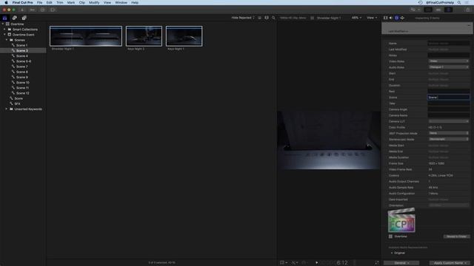Click the Spotlight search icon
Screen dimensions: 474x266
pyautogui.click(x=459, y=2)
